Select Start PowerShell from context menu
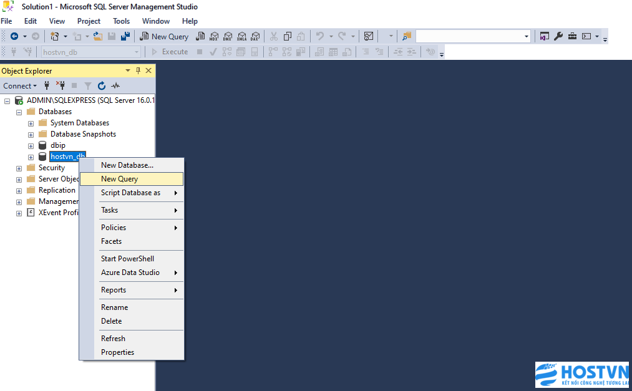Image resolution: width=632 pixels, height=391 pixels. click(x=132, y=259)
